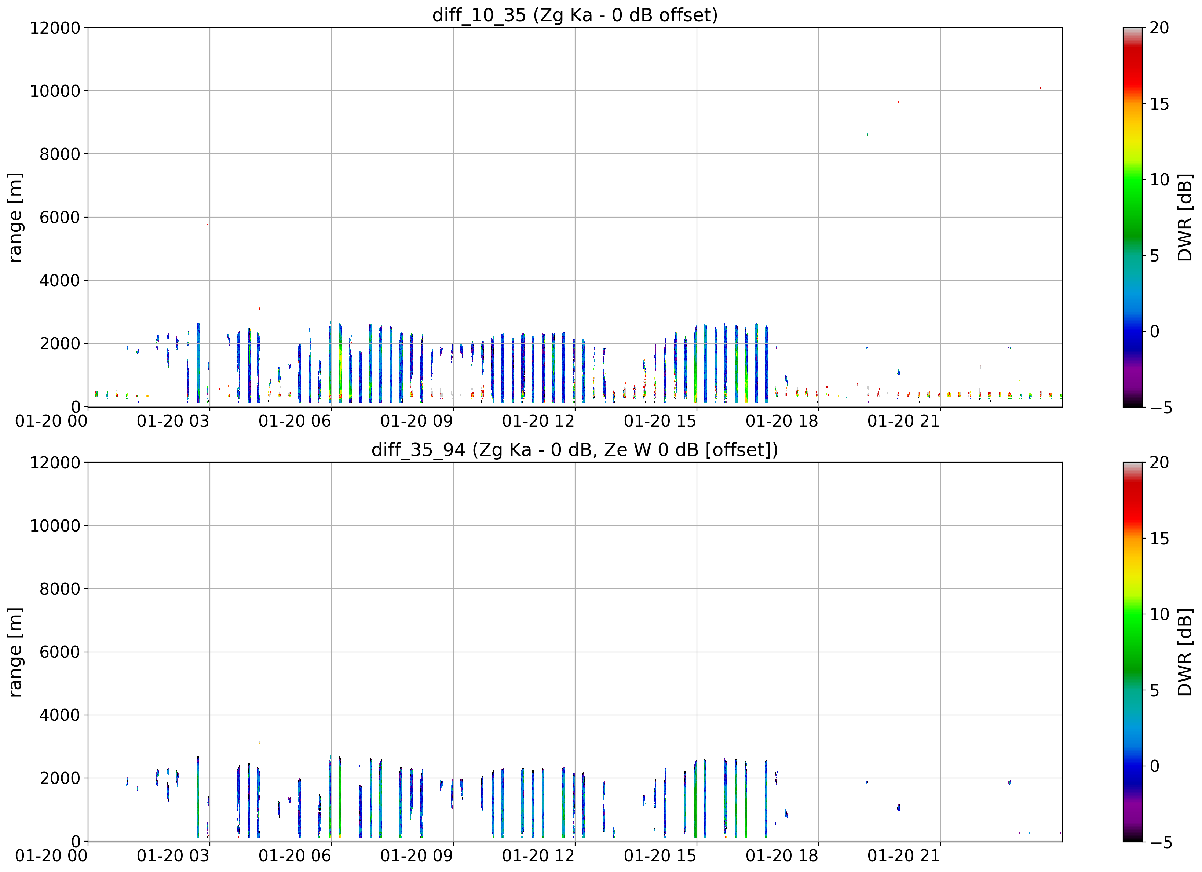Click the 10 dB tick on the diff_10_35 colorbar
This screenshot has width=1202, height=872.
click(1159, 180)
